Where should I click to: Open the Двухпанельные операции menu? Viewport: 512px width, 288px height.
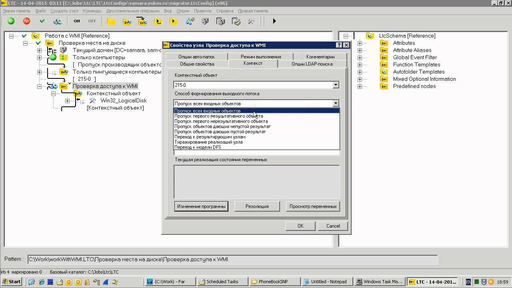coord(133,11)
